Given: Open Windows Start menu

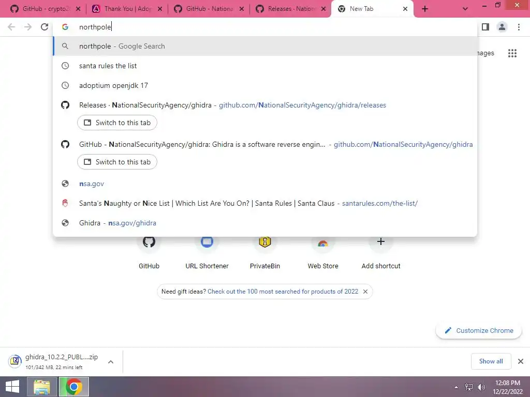Looking at the screenshot, I should (x=12, y=387).
